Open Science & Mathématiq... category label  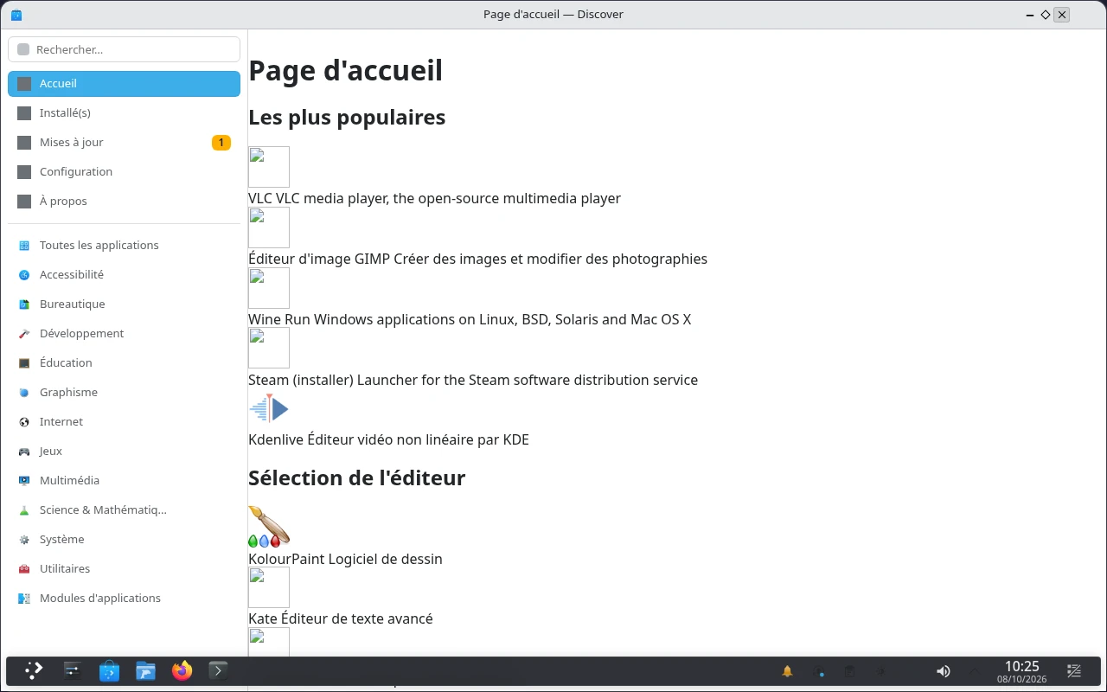(103, 510)
